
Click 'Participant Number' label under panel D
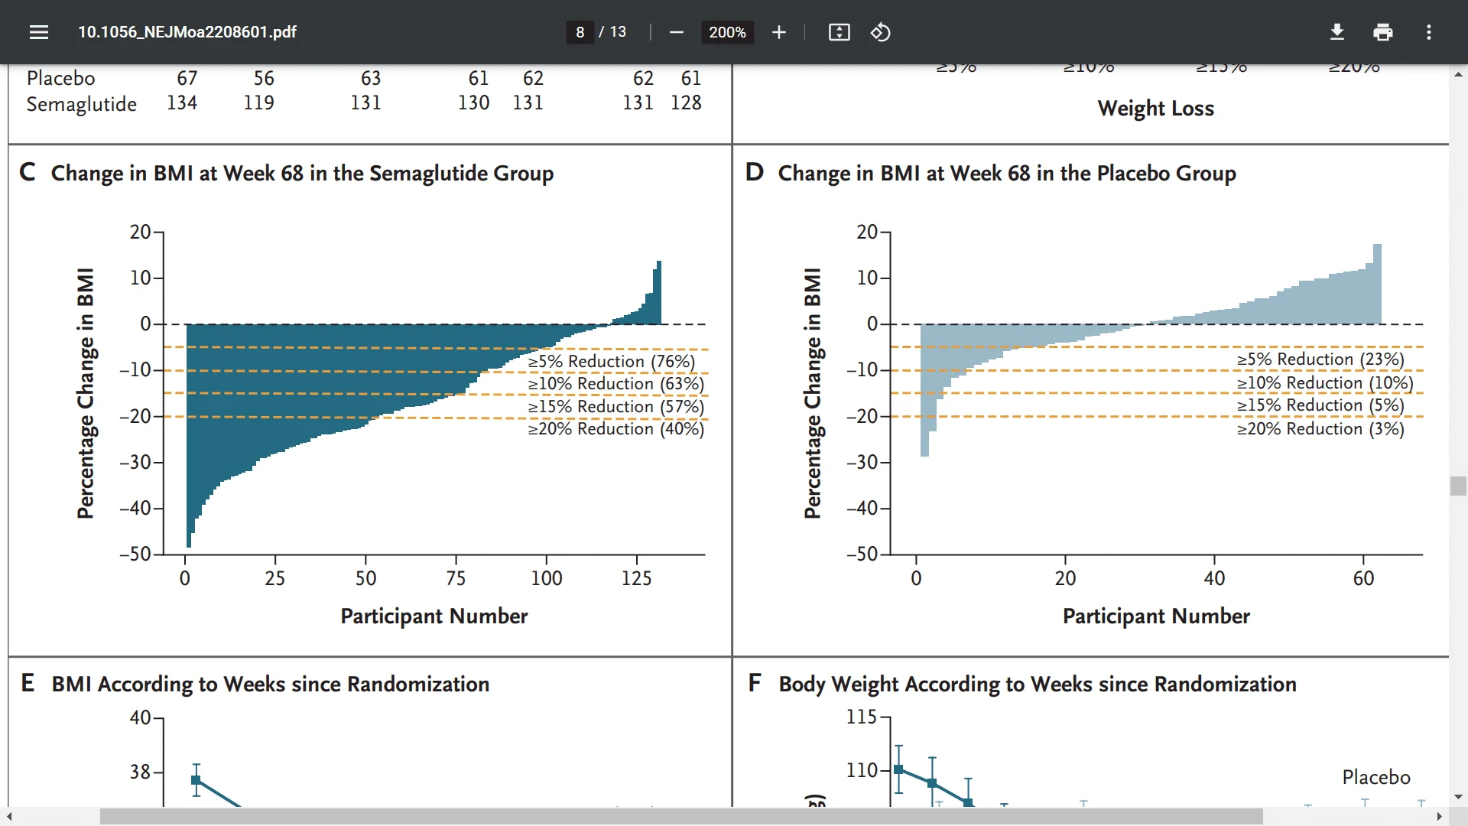point(1156,616)
